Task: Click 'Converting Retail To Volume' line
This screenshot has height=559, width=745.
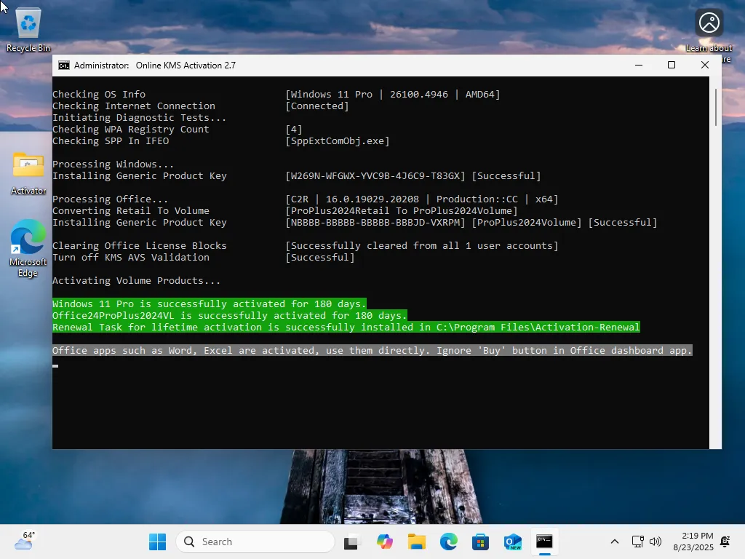Action: [131, 210]
